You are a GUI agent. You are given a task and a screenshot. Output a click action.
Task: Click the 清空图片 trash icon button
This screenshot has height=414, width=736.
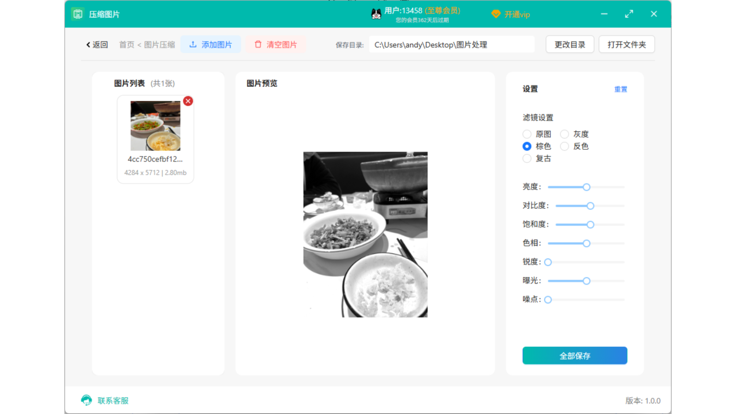point(258,44)
